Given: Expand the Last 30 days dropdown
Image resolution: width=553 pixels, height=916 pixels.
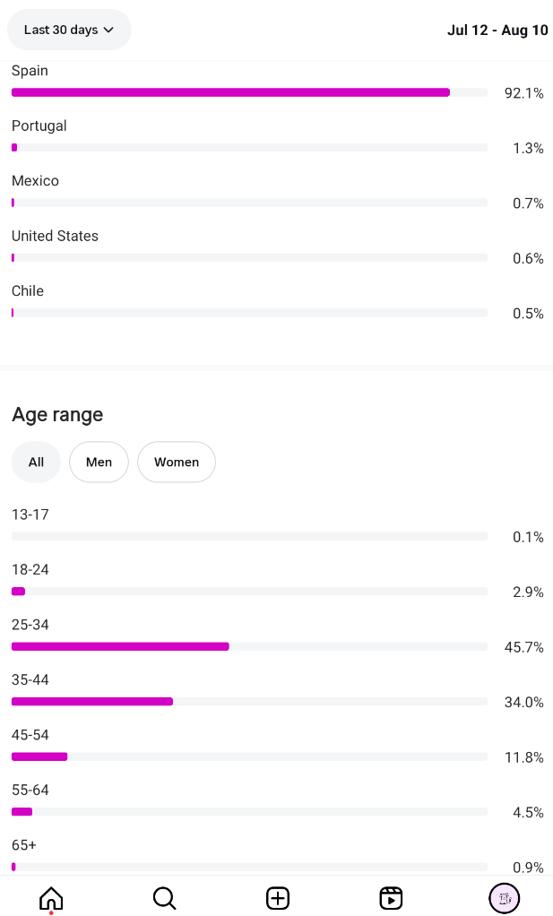Looking at the screenshot, I should (x=69, y=30).
